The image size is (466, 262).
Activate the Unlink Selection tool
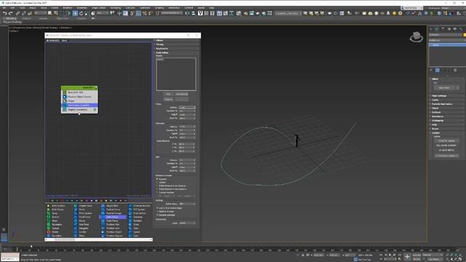tap(24, 13)
